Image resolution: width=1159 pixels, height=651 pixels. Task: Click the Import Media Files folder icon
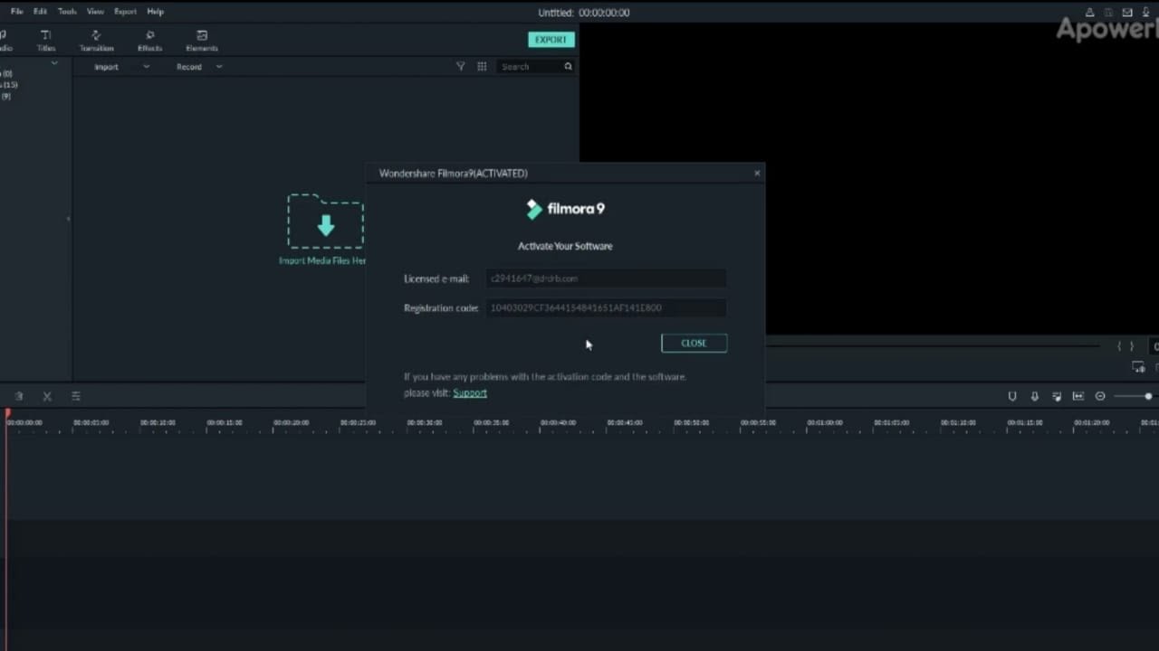click(326, 222)
